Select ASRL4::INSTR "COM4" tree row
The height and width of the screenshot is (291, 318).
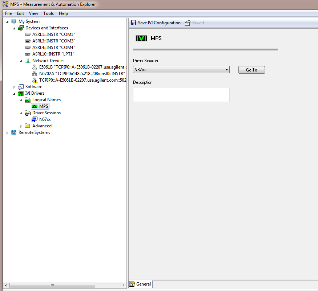click(54, 48)
